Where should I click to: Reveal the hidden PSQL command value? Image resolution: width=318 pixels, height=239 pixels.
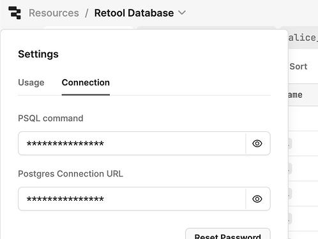[257, 143]
